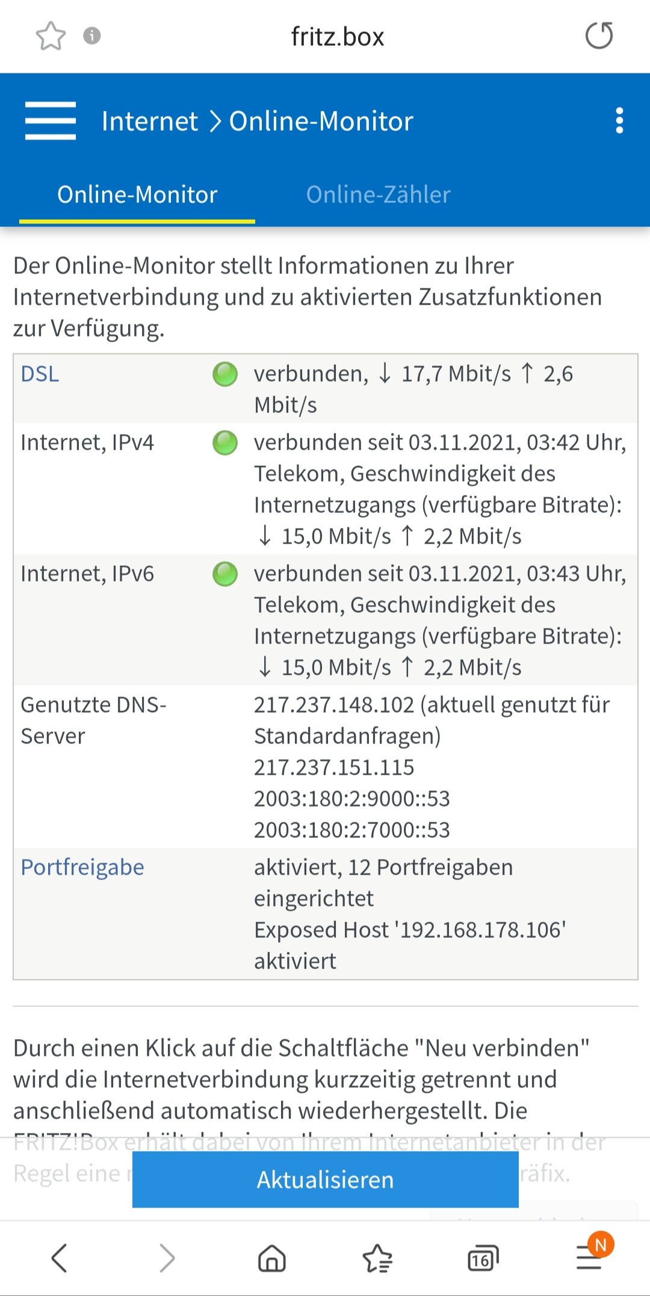Select the Online-Monitor tab
This screenshot has height=1296, width=650.
pos(137,194)
